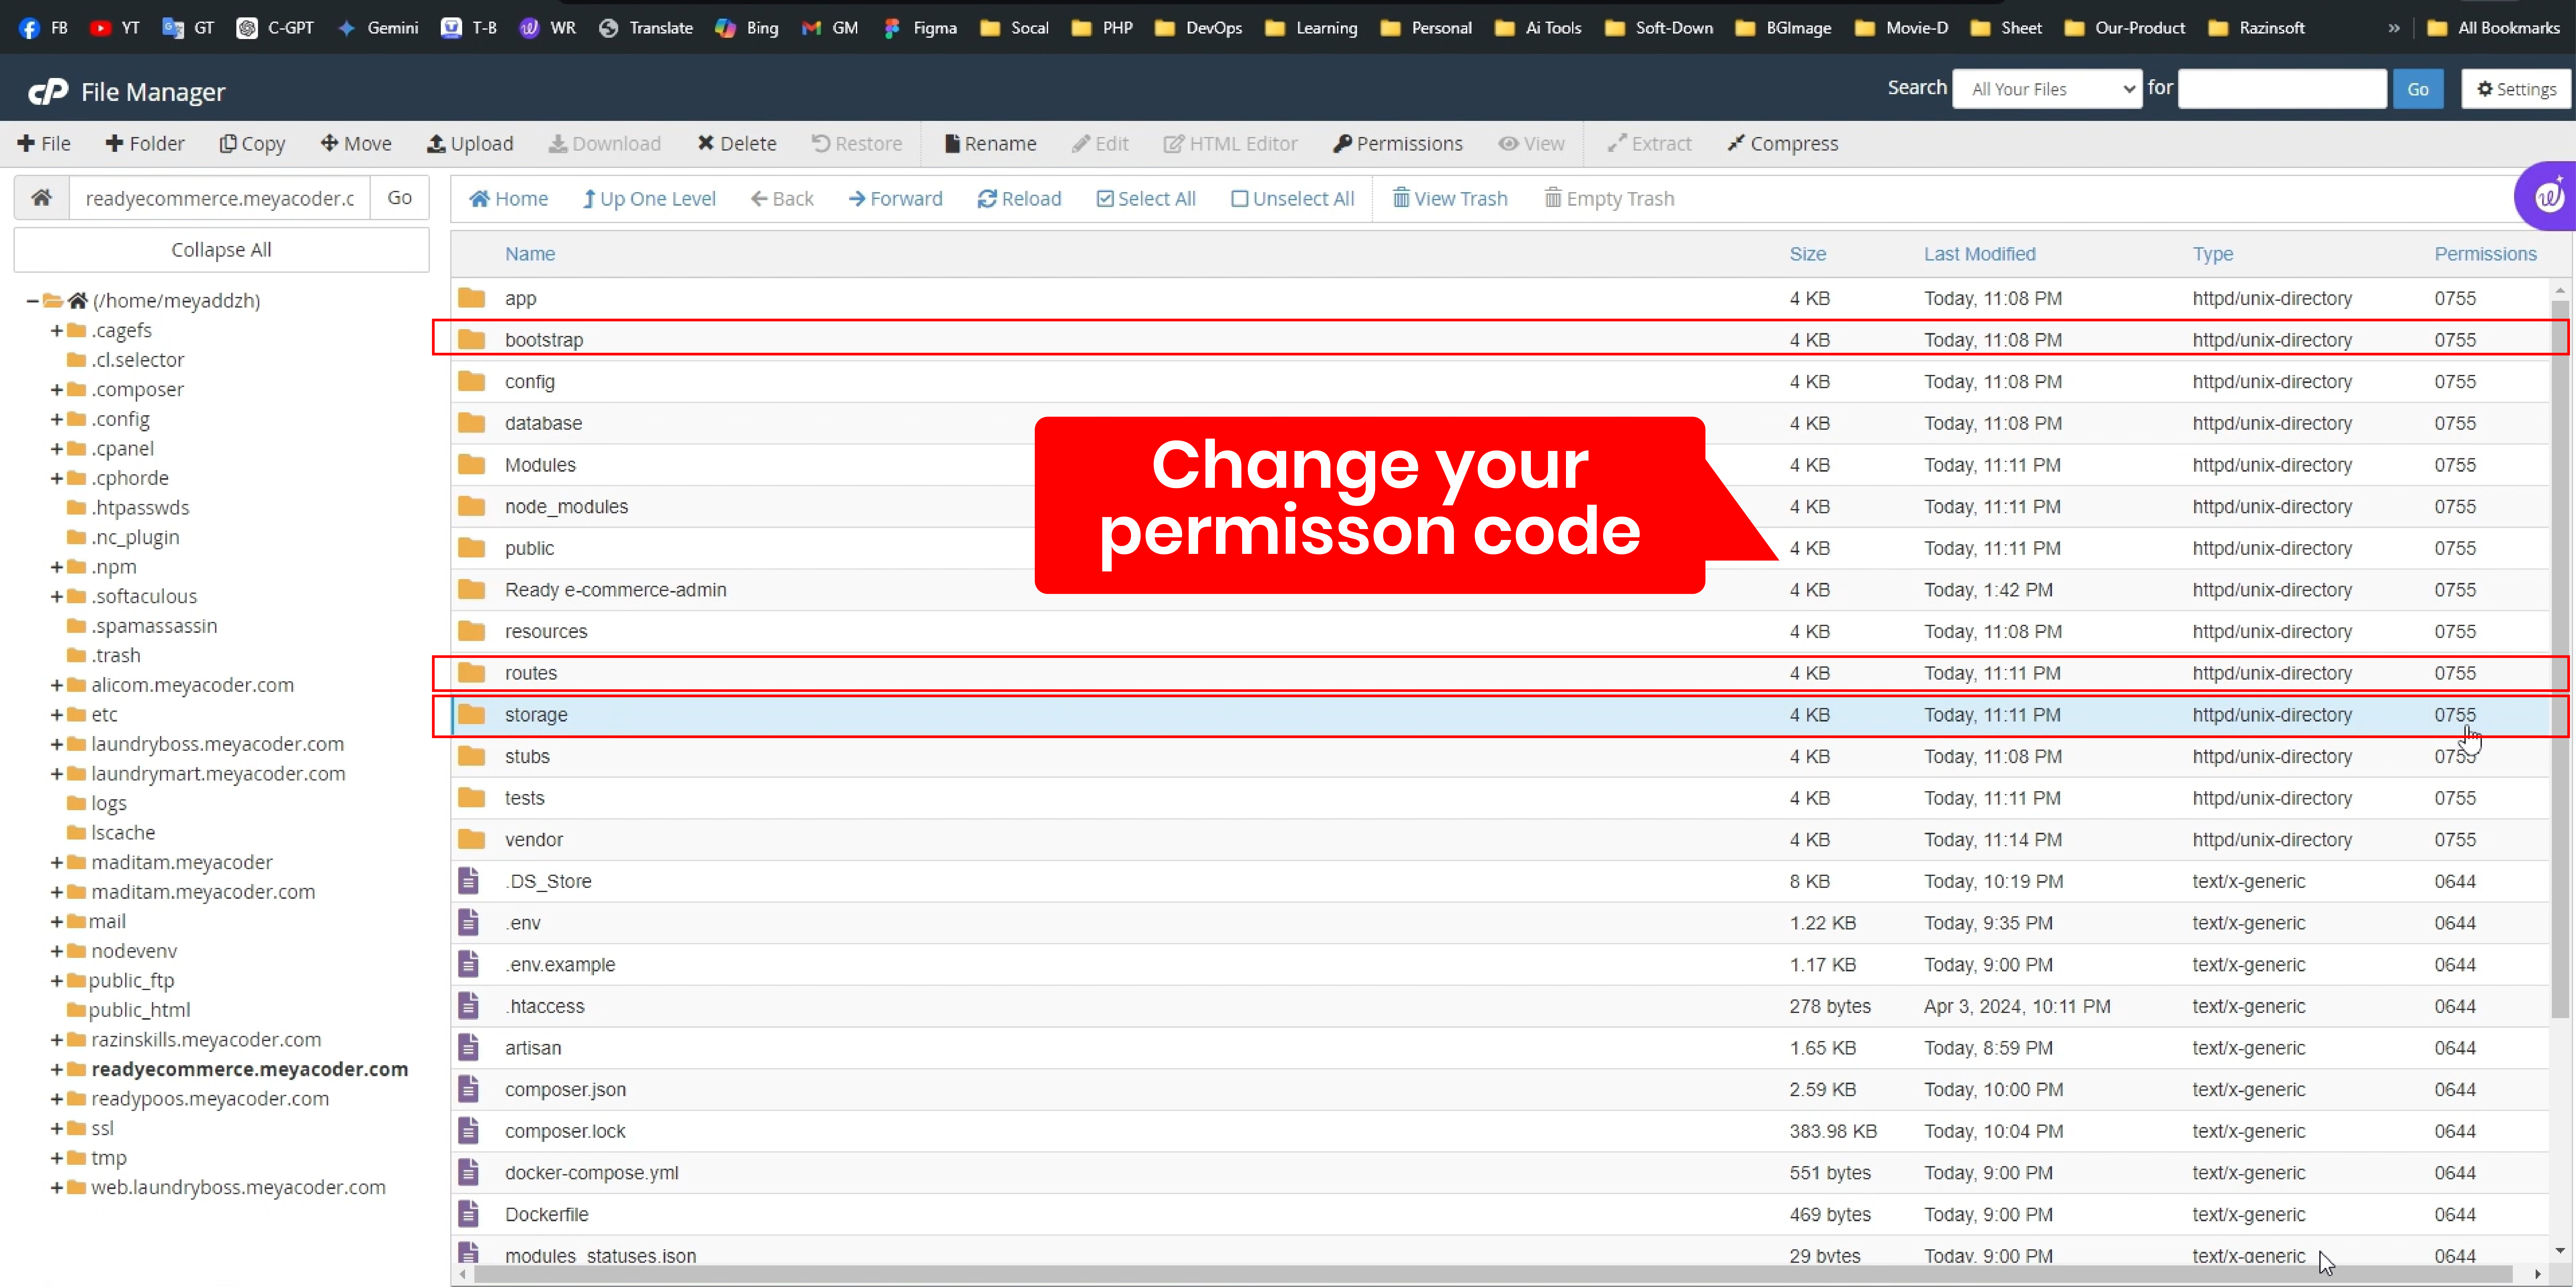Screen dimensions: 2576x1287
Task: Click the Reload icon in toolbar
Action: pyautogui.click(x=1019, y=199)
